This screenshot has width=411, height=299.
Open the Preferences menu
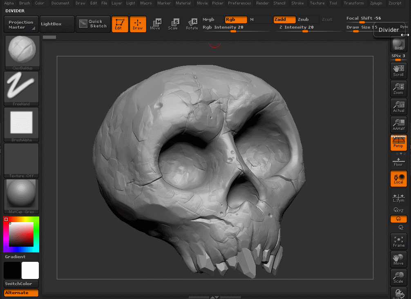239,3
